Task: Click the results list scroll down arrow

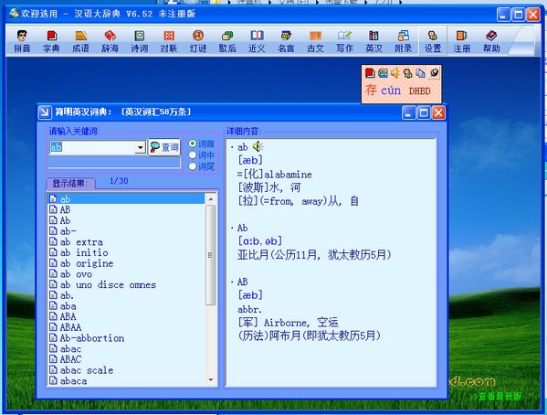Action: tap(211, 379)
